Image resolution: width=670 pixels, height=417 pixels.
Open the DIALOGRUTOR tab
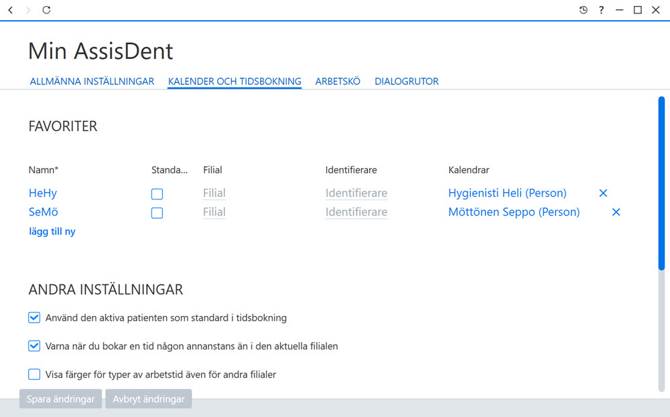[x=407, y=81]
